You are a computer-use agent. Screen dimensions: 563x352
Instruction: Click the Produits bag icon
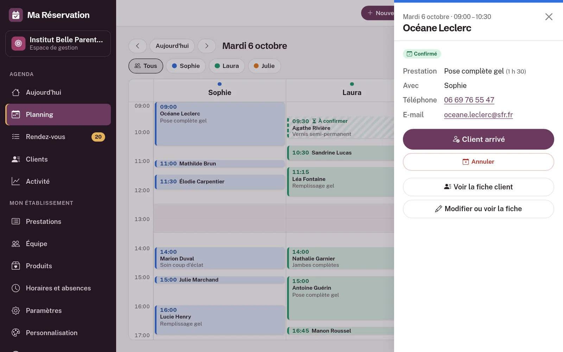[x=16, y=266]
